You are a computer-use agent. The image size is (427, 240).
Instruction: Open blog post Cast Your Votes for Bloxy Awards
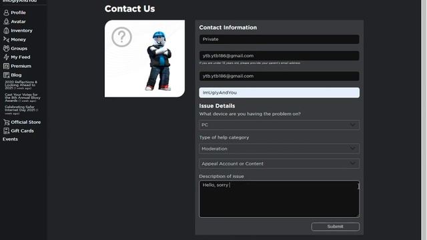pyautogui.click(x=23, y=98)
